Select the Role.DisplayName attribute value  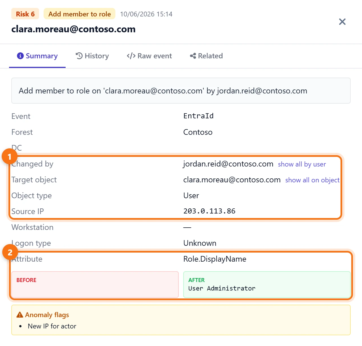(x=215, y=259)
